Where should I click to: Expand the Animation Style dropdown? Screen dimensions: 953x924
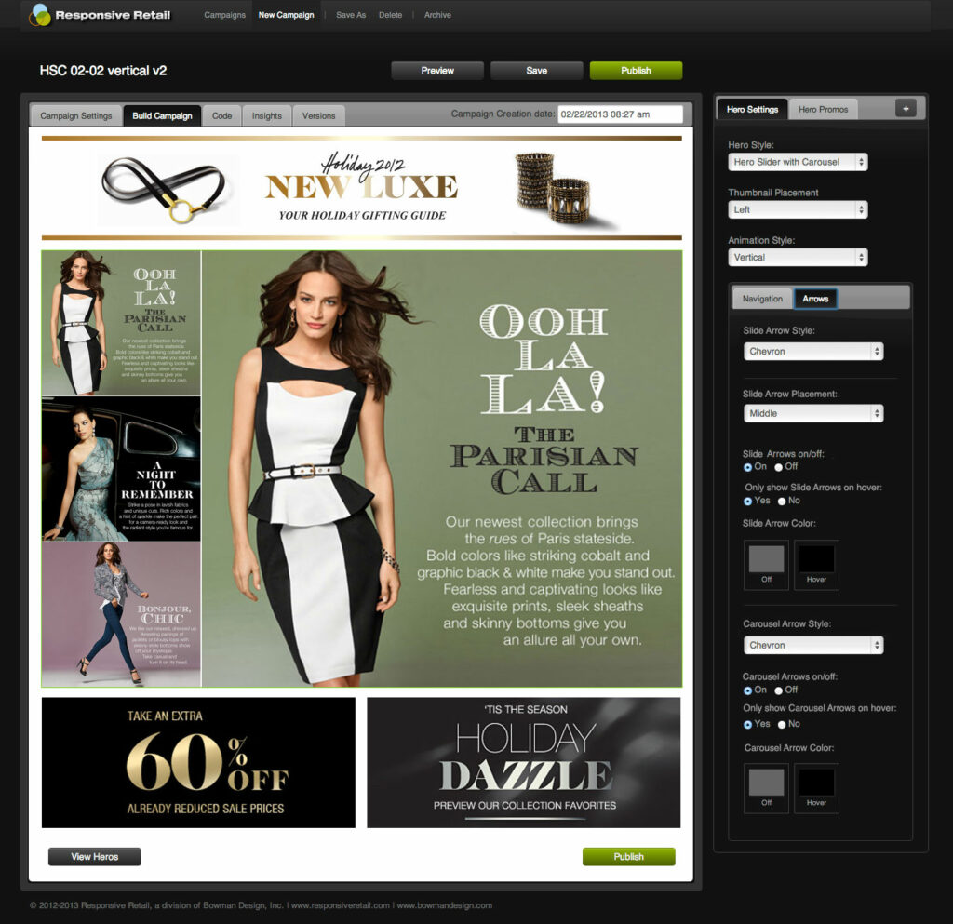(798, 257)
